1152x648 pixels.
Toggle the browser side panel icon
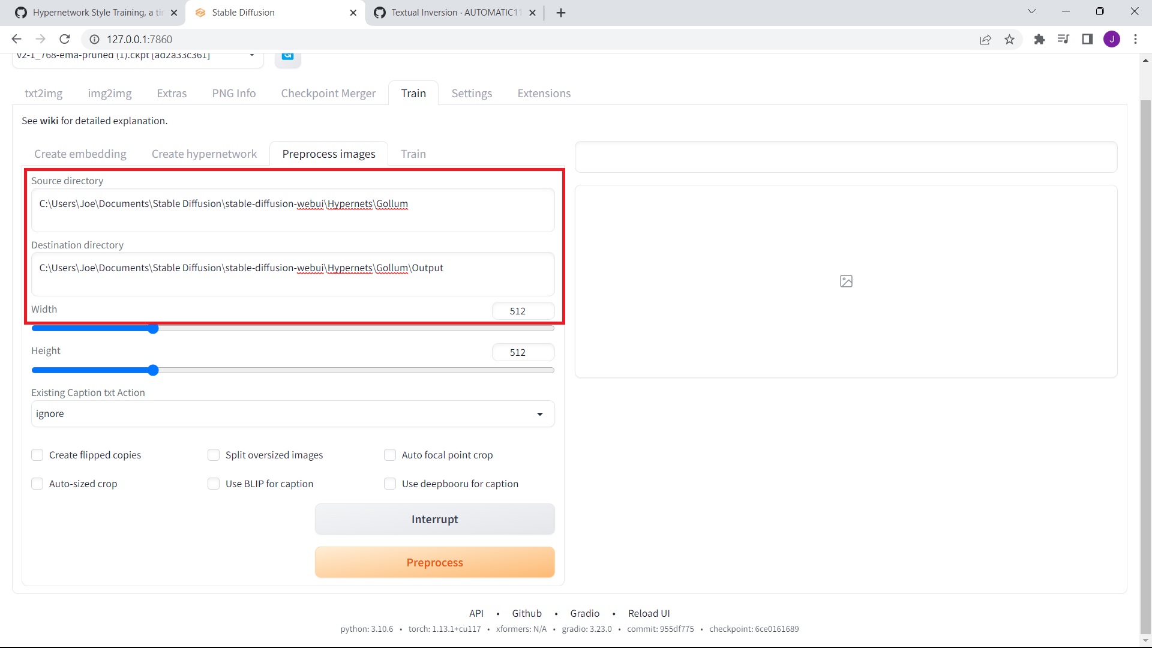[1087, 39]
